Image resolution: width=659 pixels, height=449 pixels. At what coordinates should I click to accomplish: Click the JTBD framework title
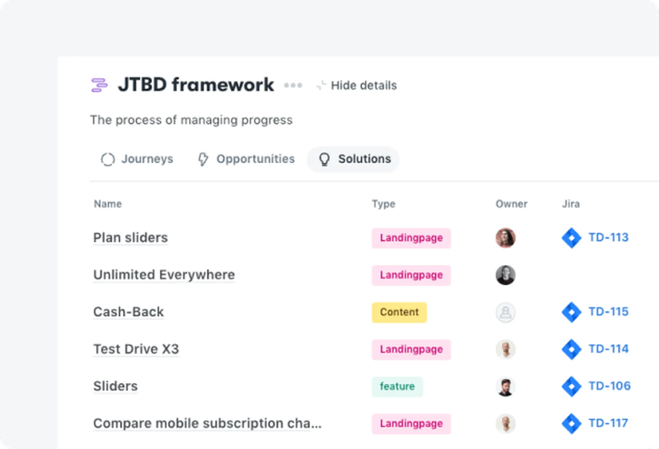pyautogui.click(x=196, y=85)
